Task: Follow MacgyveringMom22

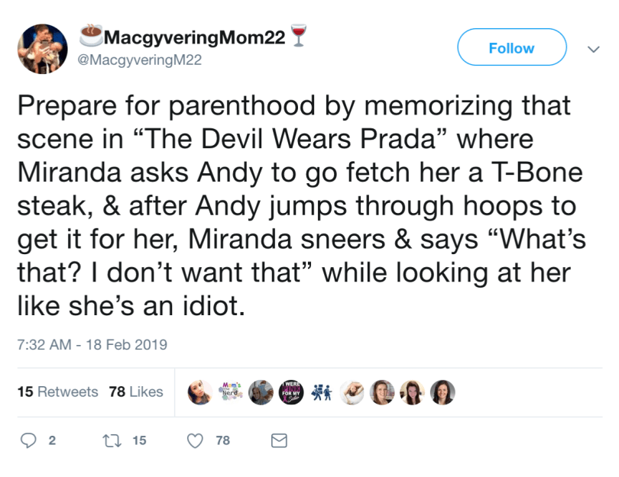Action: (511, 48)
